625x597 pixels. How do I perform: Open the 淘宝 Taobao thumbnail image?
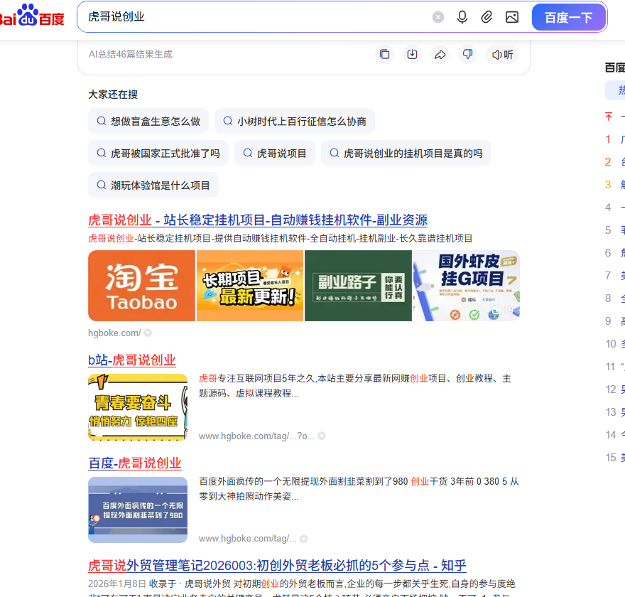click(x=141, y=286)
